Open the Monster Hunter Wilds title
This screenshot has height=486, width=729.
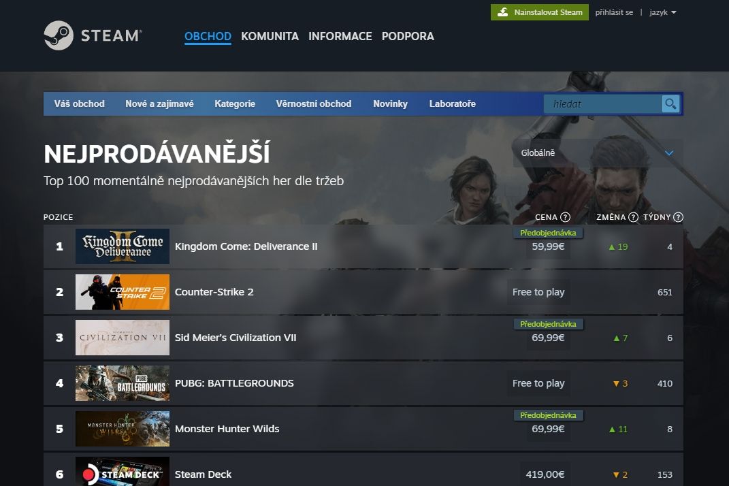click(x=227, y=429)
